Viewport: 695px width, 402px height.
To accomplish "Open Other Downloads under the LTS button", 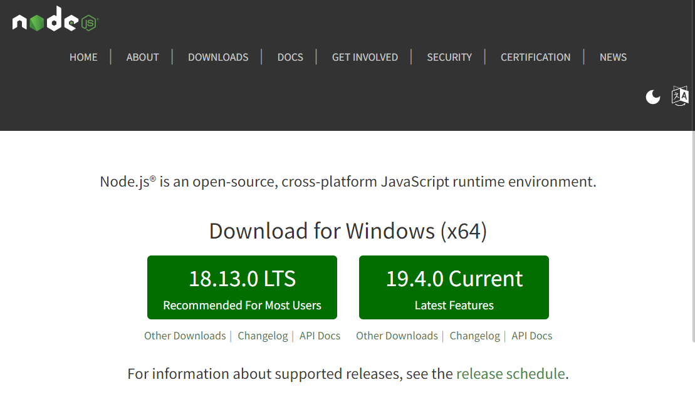I will [185, 336].
